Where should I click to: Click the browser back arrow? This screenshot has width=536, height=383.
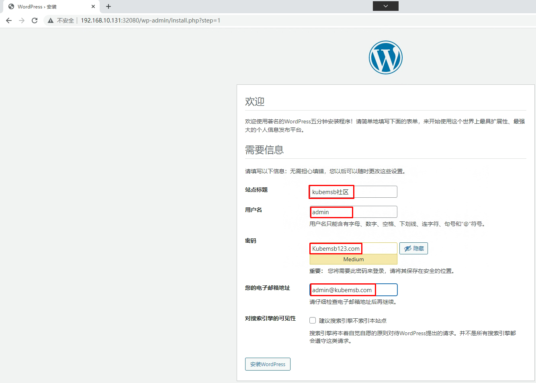9,20
